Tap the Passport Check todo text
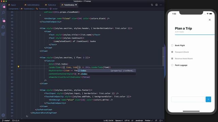The height and width of the screenshot is (122, 218). point(182,52)
